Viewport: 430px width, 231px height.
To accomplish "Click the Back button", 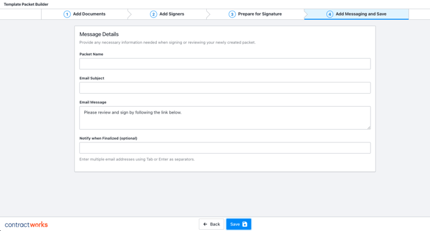I will (x=211, y=224).
